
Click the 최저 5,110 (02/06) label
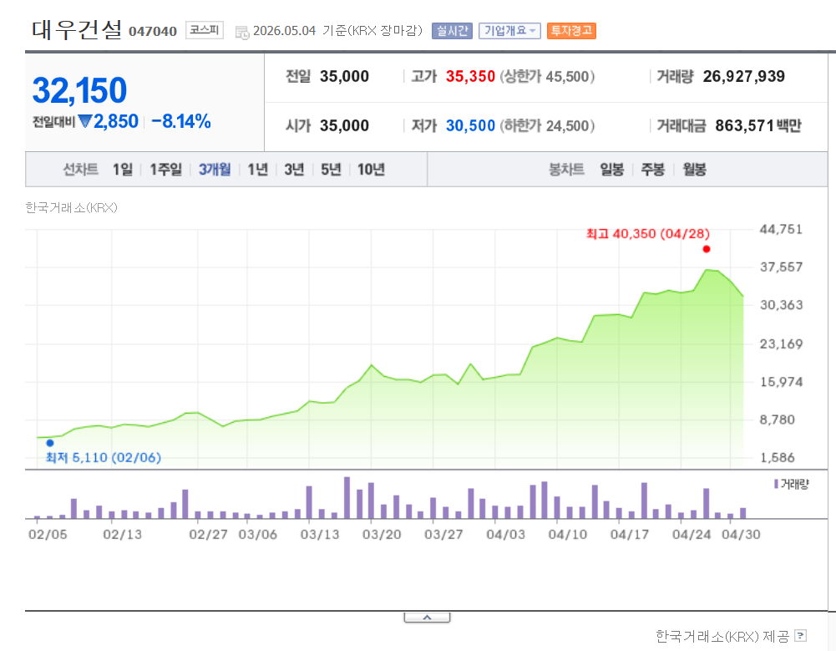point(104,457)
